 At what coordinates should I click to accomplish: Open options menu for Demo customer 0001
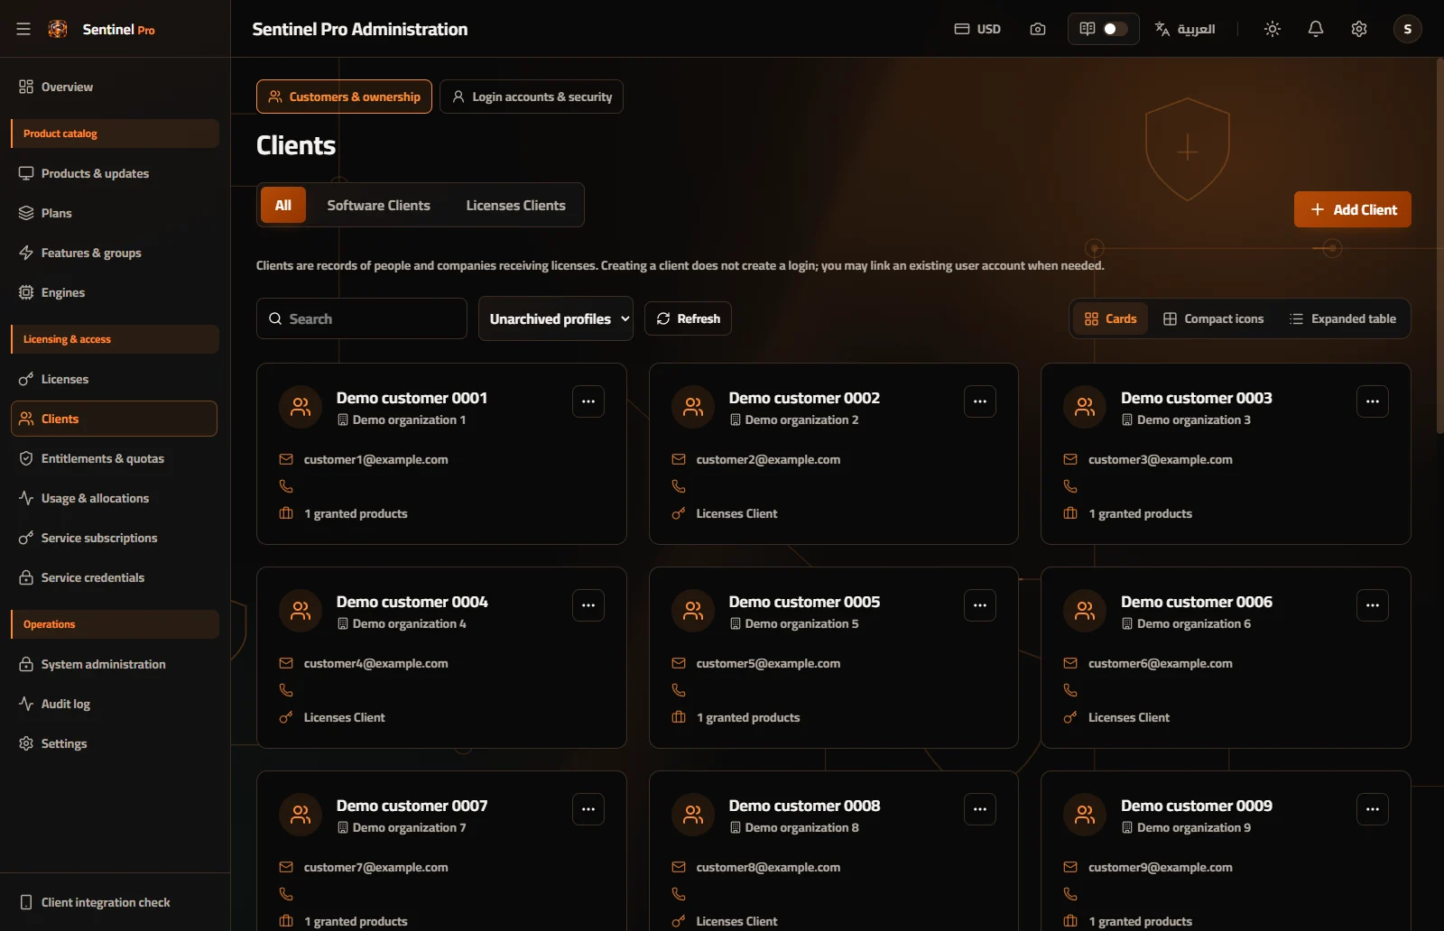[588, 401]
